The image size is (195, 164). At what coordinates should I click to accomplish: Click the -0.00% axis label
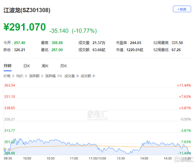(x=185, y=119)
